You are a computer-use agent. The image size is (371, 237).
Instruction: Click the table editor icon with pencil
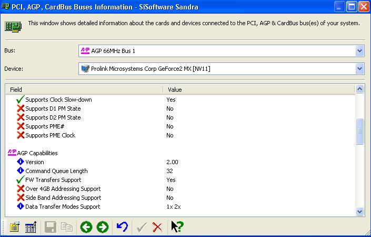pos(31,227)
